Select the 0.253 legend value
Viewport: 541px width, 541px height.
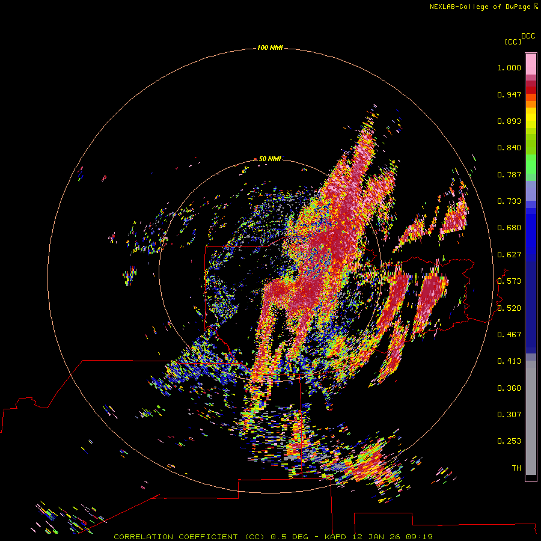point(509,441)
